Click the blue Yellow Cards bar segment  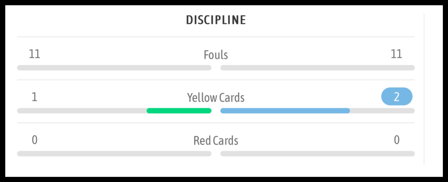(x=285, y=111)
